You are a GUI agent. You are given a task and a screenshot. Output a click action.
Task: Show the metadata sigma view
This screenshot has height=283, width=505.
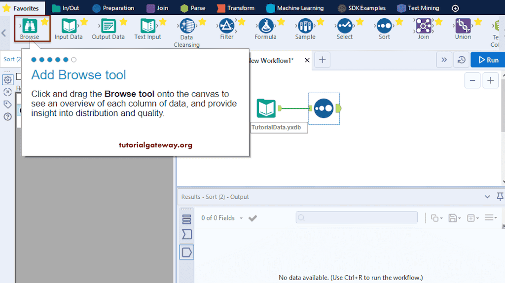click(x=187, y=234)
